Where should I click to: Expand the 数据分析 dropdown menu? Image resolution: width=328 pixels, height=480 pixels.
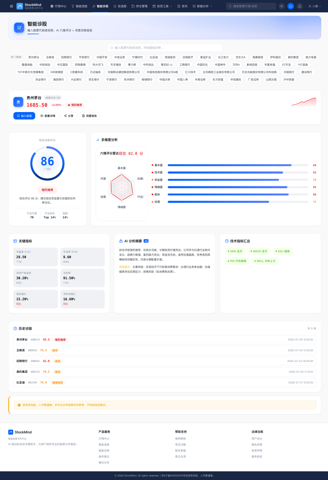click(x=202, y=6)
